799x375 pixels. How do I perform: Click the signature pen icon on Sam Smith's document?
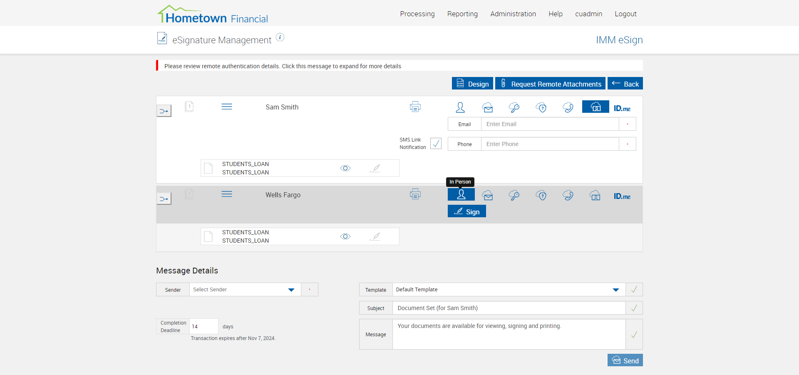pyautogui.click(x=375, y=168)
